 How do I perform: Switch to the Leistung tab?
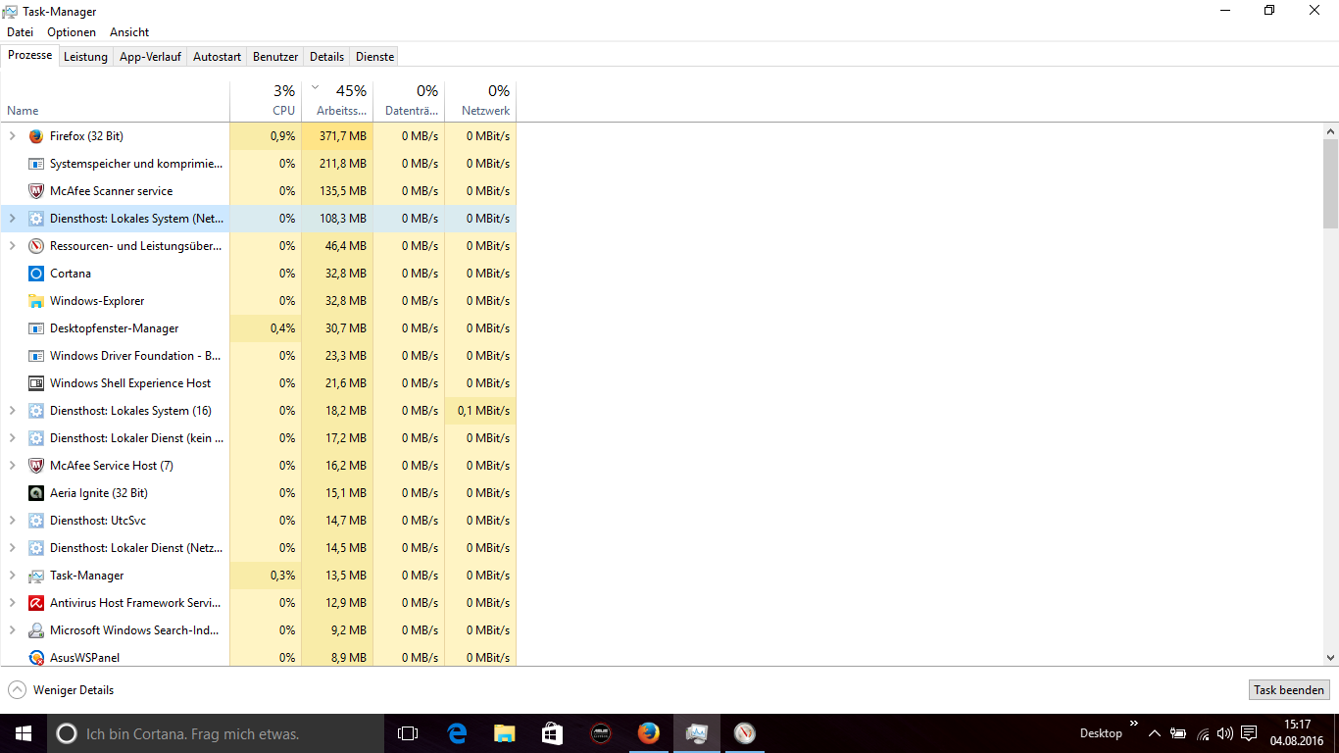tap(85, 57)
